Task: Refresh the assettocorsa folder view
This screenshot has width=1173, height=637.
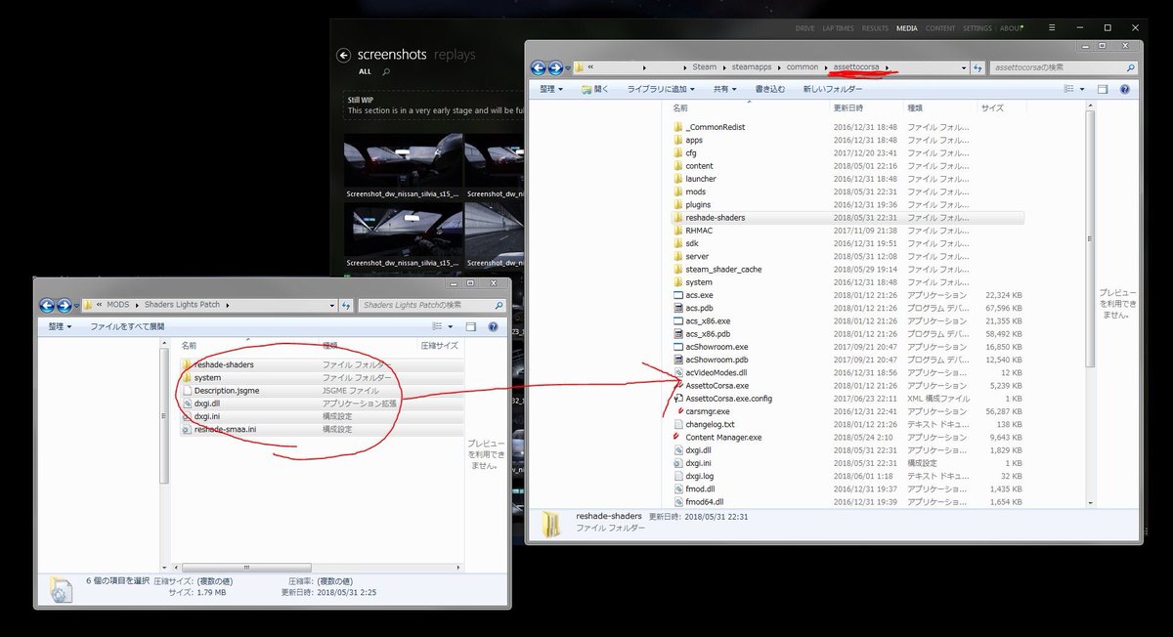Action: [x=978, y=68]
